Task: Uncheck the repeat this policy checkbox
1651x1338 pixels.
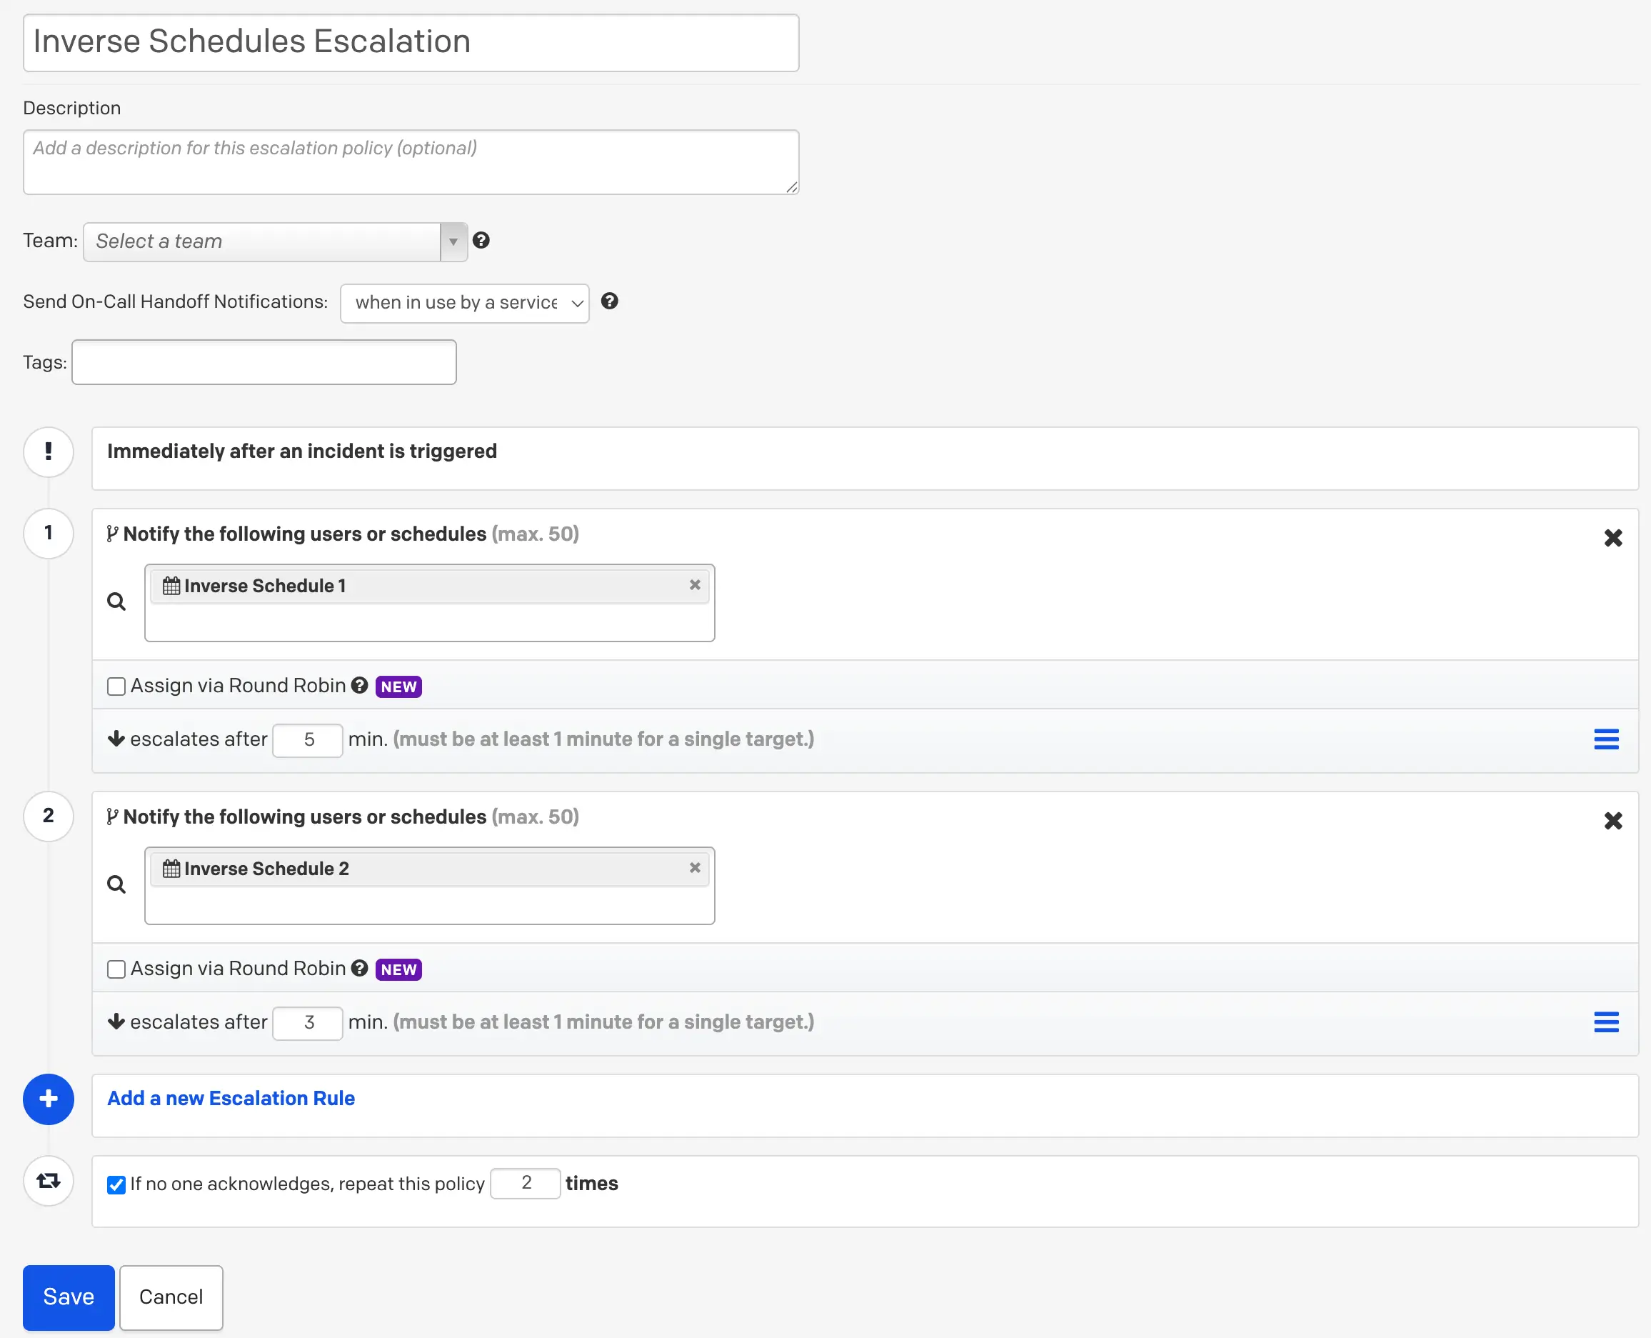Action: click(116, 1184)
